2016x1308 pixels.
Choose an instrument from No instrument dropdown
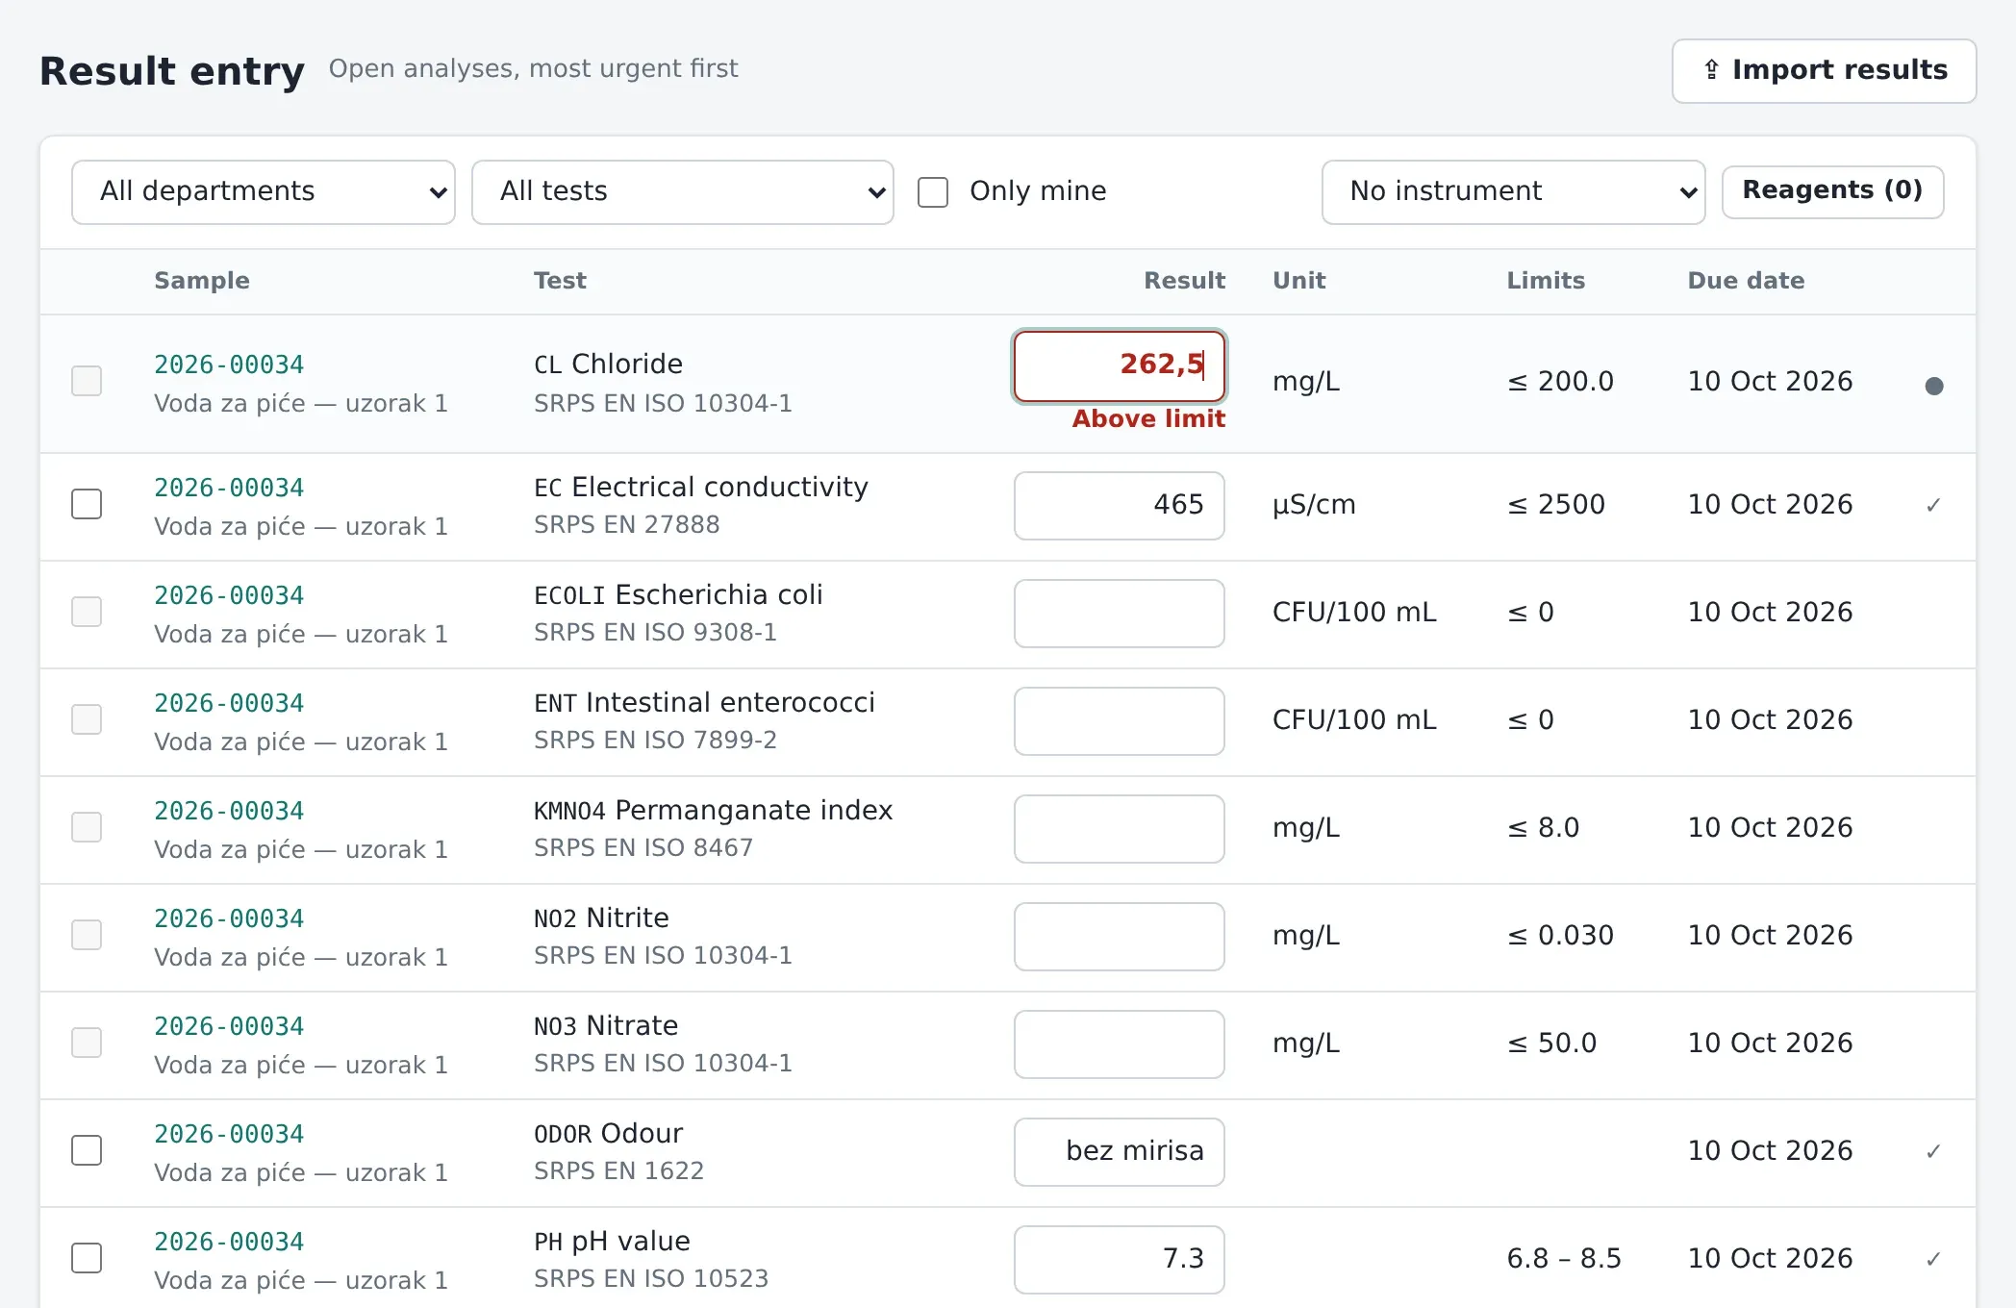coord(1513,191)
